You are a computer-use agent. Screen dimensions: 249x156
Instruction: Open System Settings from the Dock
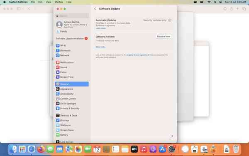point(172,149)
